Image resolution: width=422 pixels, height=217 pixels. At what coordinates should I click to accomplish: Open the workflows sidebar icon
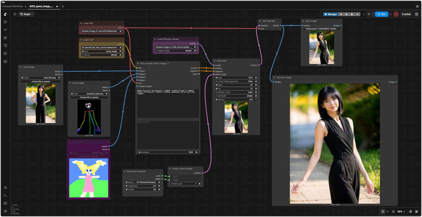pos(5,46)
